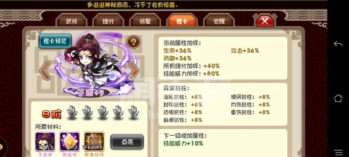Close the panel with red X
The width and height of the screenshot is (349, 157).
(x=265, y=21)
